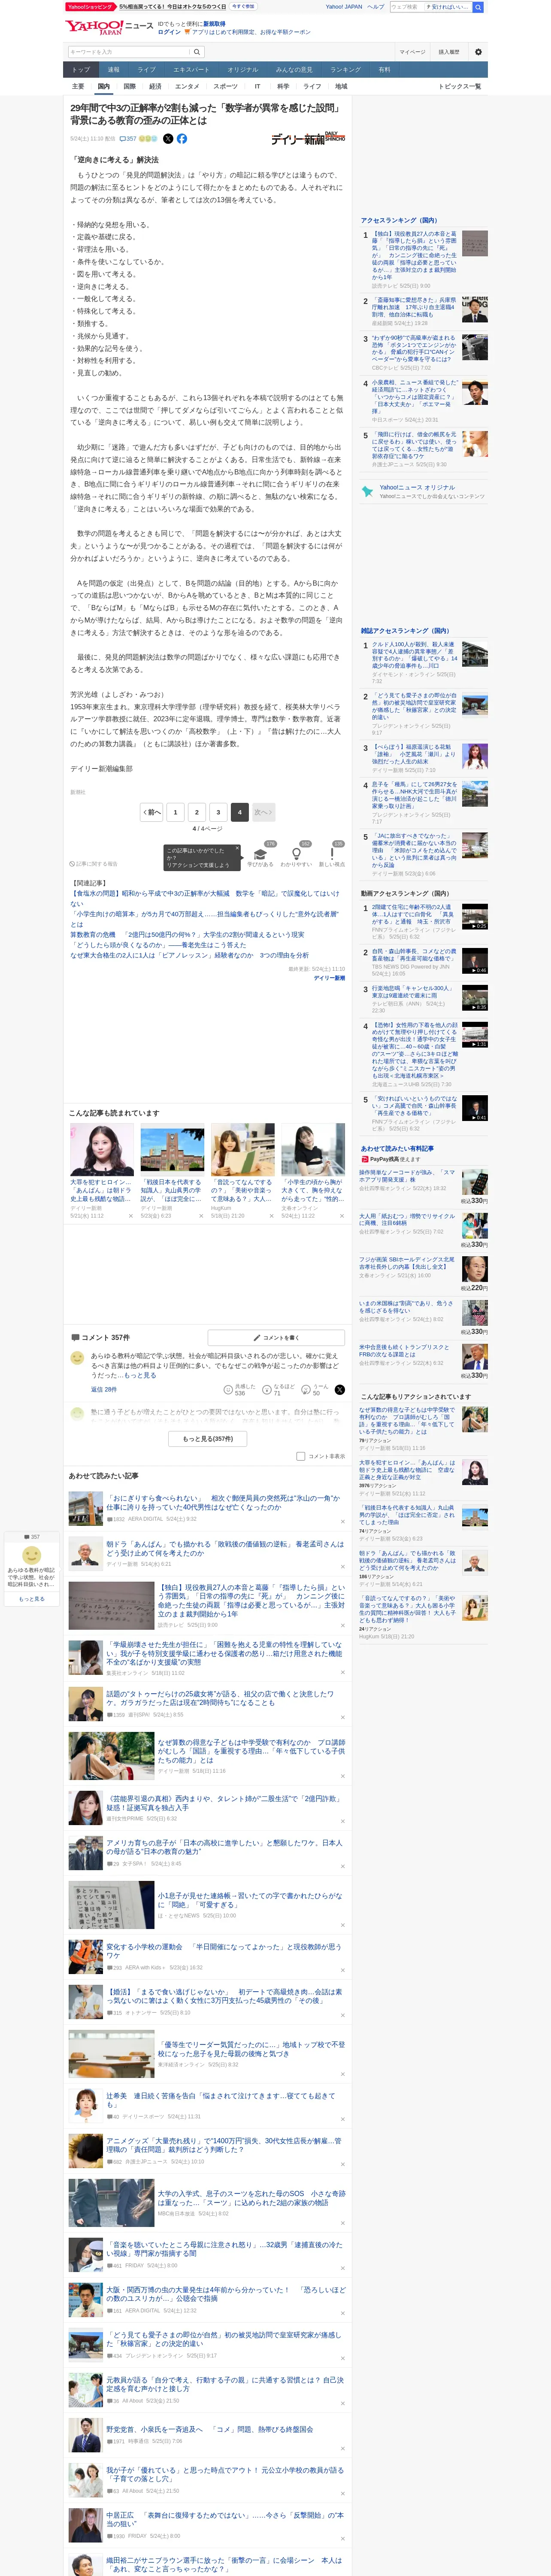551x2576 pixels.
Task: Go to previous page 前へ
Action: pyautogui.click(x=152, y=812)
